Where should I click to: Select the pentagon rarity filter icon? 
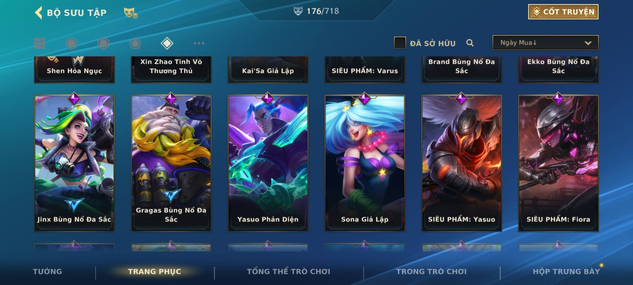pos(135,43)
